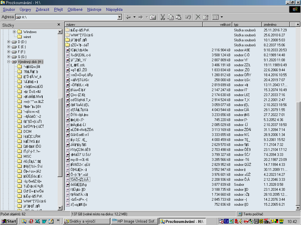
Task: Sort by the velikost column header
Action: (x=218, y=25)
